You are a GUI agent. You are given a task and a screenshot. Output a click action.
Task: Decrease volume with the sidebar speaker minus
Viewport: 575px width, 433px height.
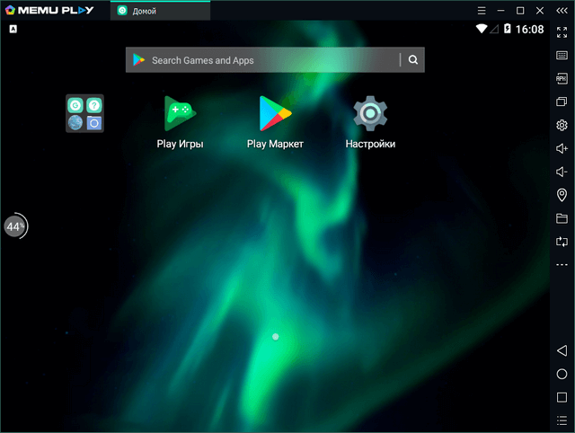562,172
